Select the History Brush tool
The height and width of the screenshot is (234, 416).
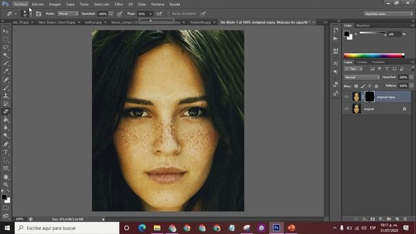pyautogui.click(x=6, y=104)
